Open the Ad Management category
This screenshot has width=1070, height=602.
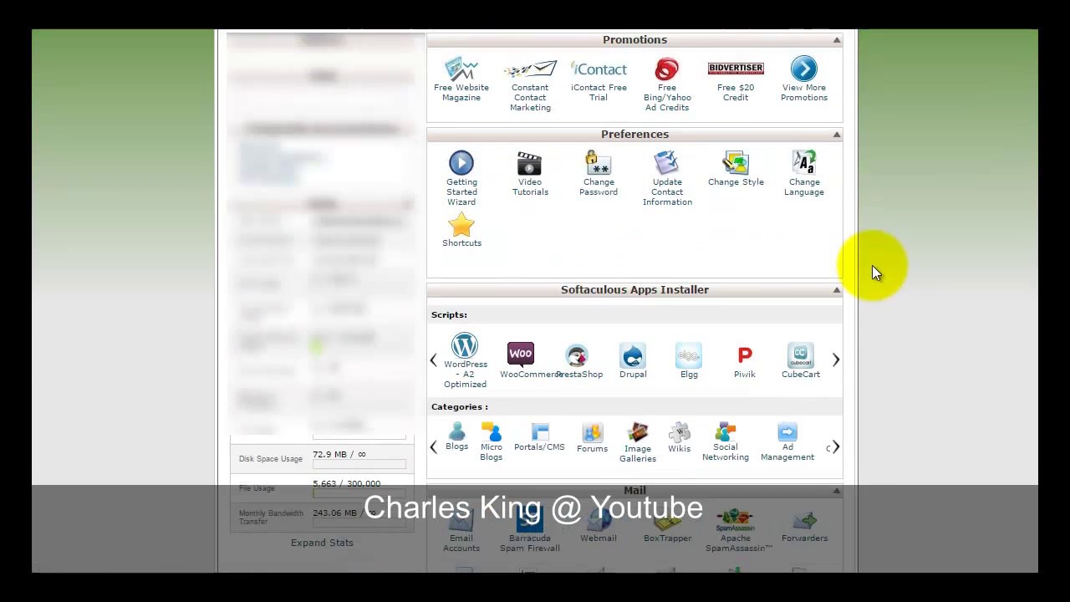point(787,441)
